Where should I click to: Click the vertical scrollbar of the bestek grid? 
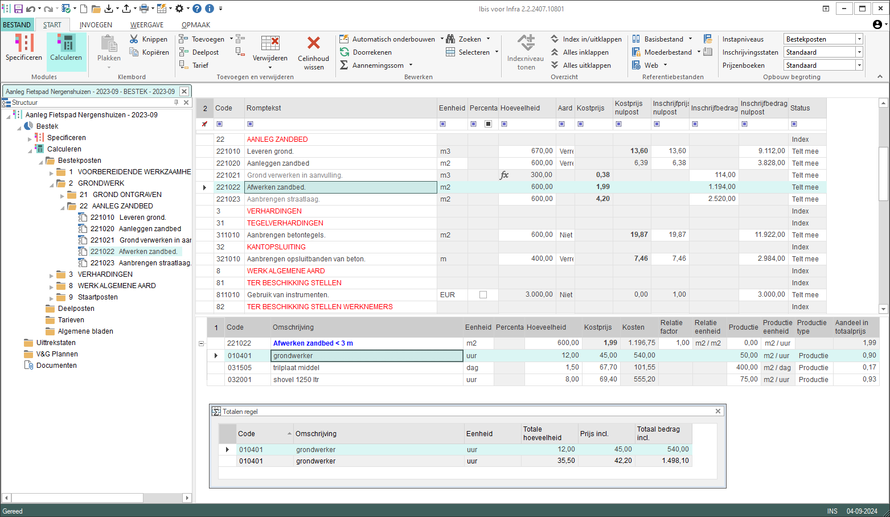pos(883,174)
